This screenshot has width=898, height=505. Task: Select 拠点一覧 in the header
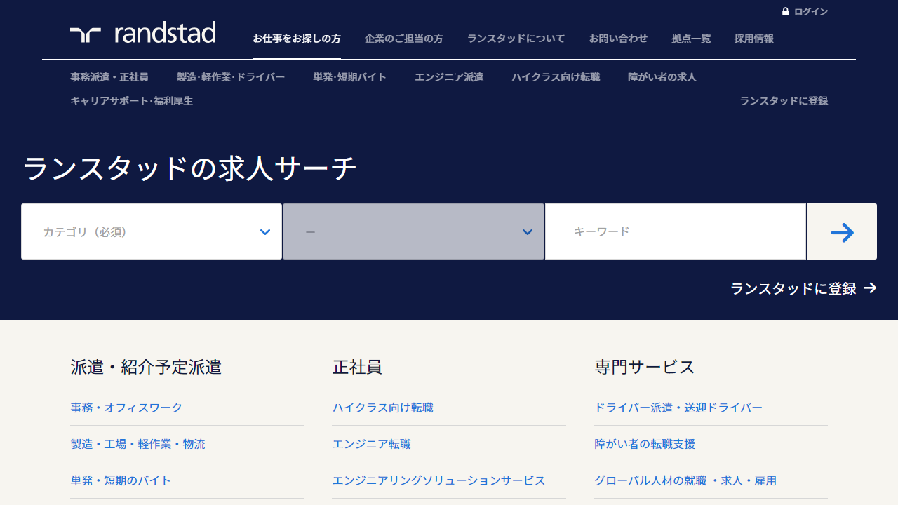(x=691, y=39)
